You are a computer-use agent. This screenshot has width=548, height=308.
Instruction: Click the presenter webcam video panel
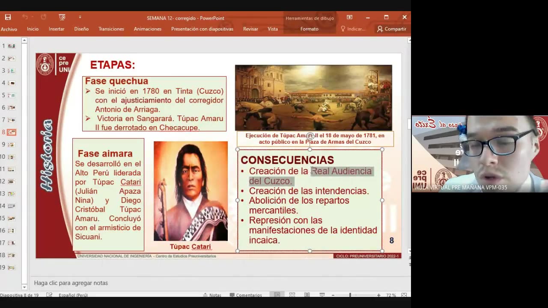click(x=479, y=154)
